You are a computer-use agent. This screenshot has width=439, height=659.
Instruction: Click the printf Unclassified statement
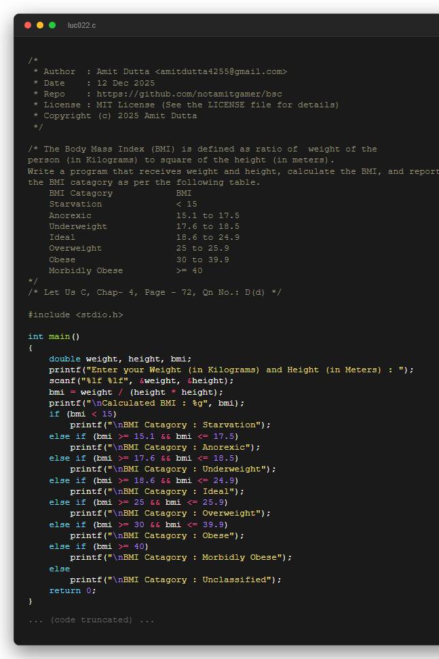[176, 579]
